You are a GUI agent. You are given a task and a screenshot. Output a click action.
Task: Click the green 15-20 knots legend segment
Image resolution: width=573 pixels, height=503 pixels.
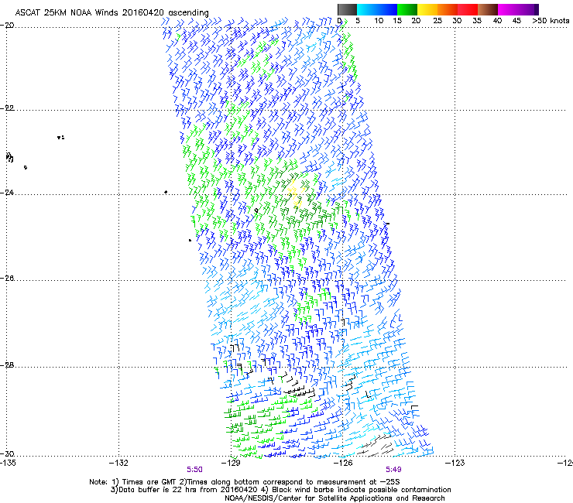point(407,9)
